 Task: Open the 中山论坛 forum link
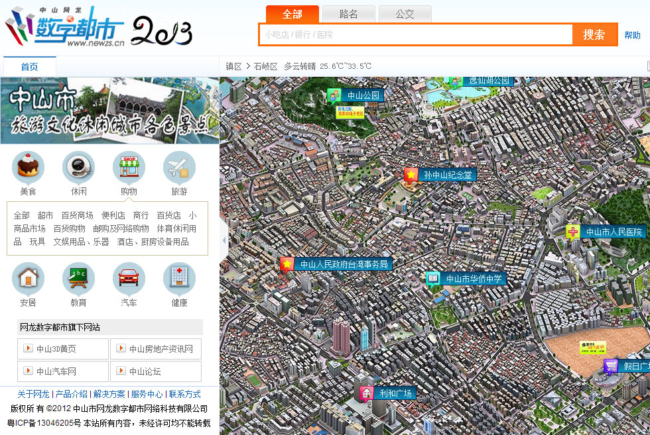[156, 371]
